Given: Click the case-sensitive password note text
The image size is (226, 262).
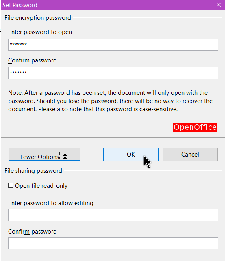Looking at the screenshot, I should [110, 101].
